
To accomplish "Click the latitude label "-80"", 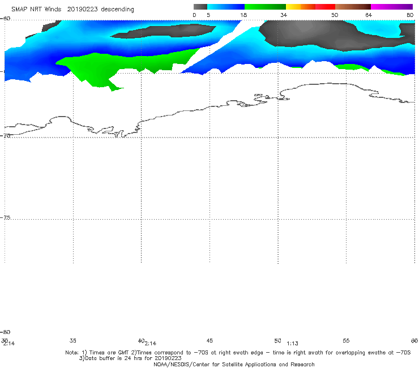I will [5, 332].
